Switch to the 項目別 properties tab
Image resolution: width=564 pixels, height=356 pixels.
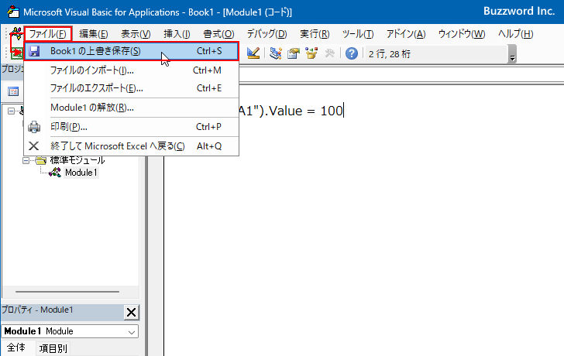[x=53, y=348]
